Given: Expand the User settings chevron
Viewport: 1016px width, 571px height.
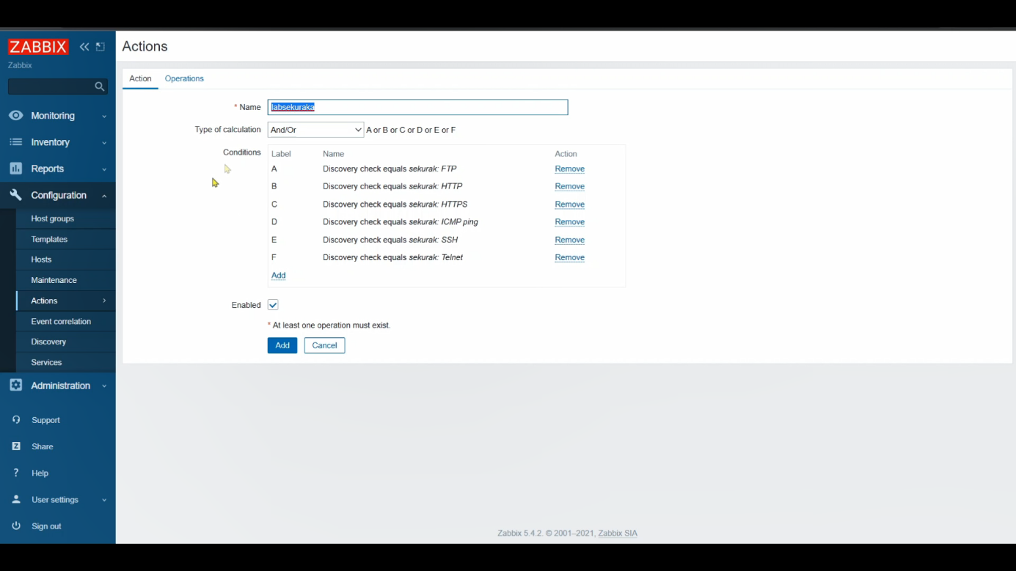Looking at the screenshot, I should pyautogui.click(x=104, y=501).
